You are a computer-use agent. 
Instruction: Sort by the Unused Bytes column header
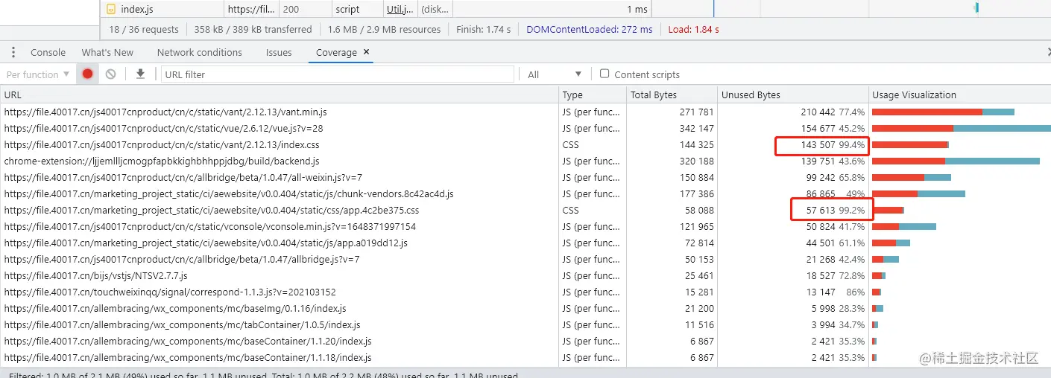793,94
